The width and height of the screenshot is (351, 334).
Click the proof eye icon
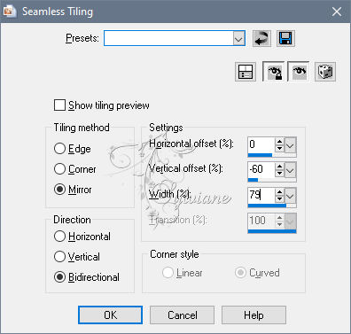pyautogui.click(x=299, y=72)
